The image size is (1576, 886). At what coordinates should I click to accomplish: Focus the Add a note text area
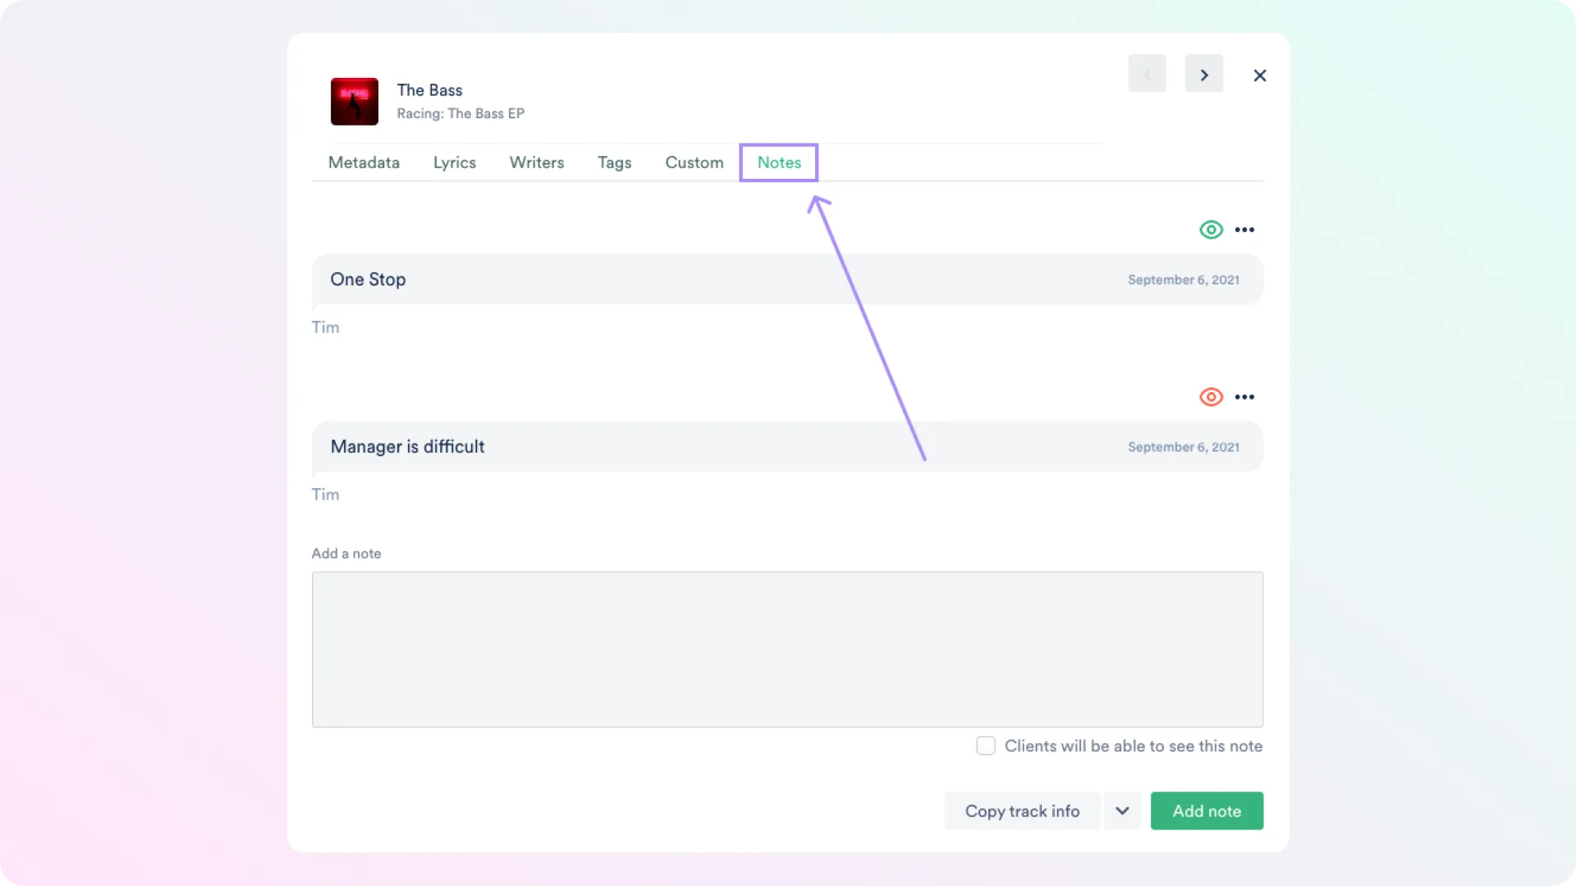(786, 649)
